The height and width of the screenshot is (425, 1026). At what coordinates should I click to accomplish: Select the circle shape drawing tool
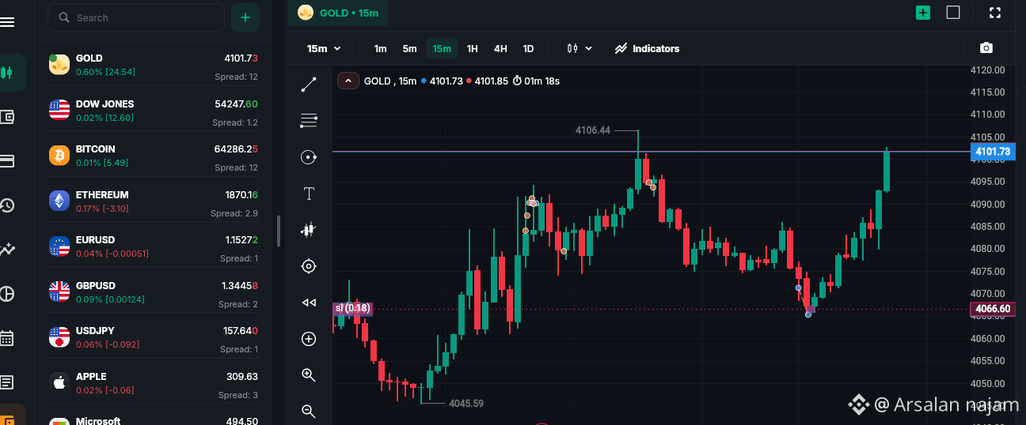click(309, 157)
